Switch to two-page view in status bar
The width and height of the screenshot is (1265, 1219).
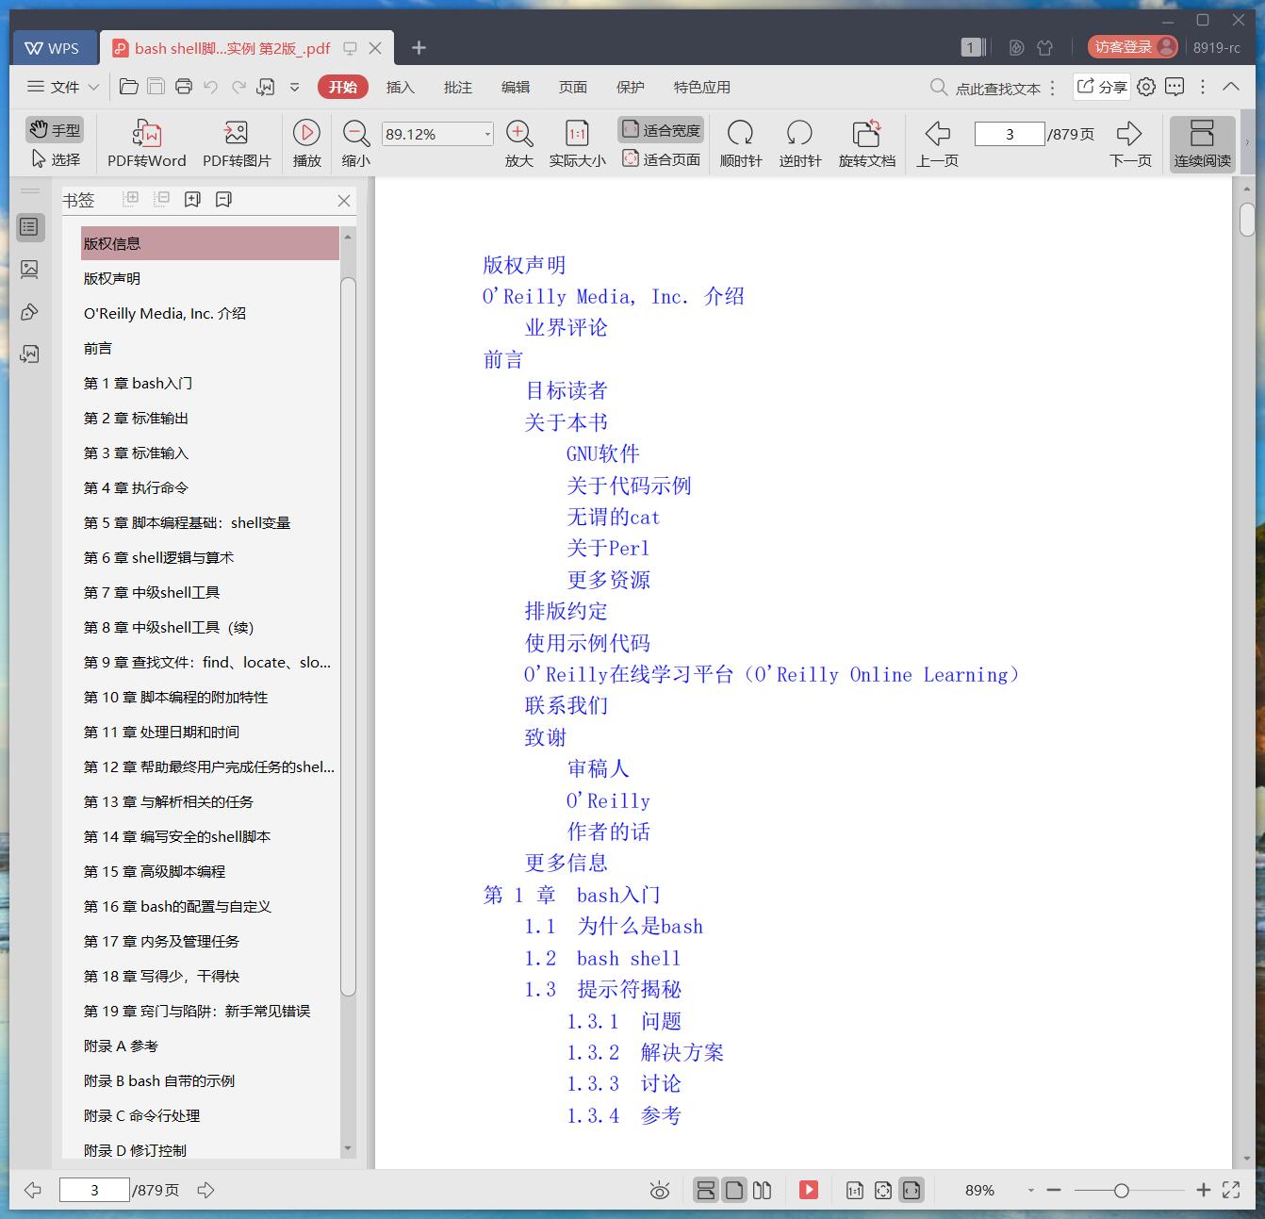click(x=763, y=1190)
